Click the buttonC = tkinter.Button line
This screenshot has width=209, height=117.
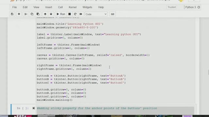coord(81,83)
